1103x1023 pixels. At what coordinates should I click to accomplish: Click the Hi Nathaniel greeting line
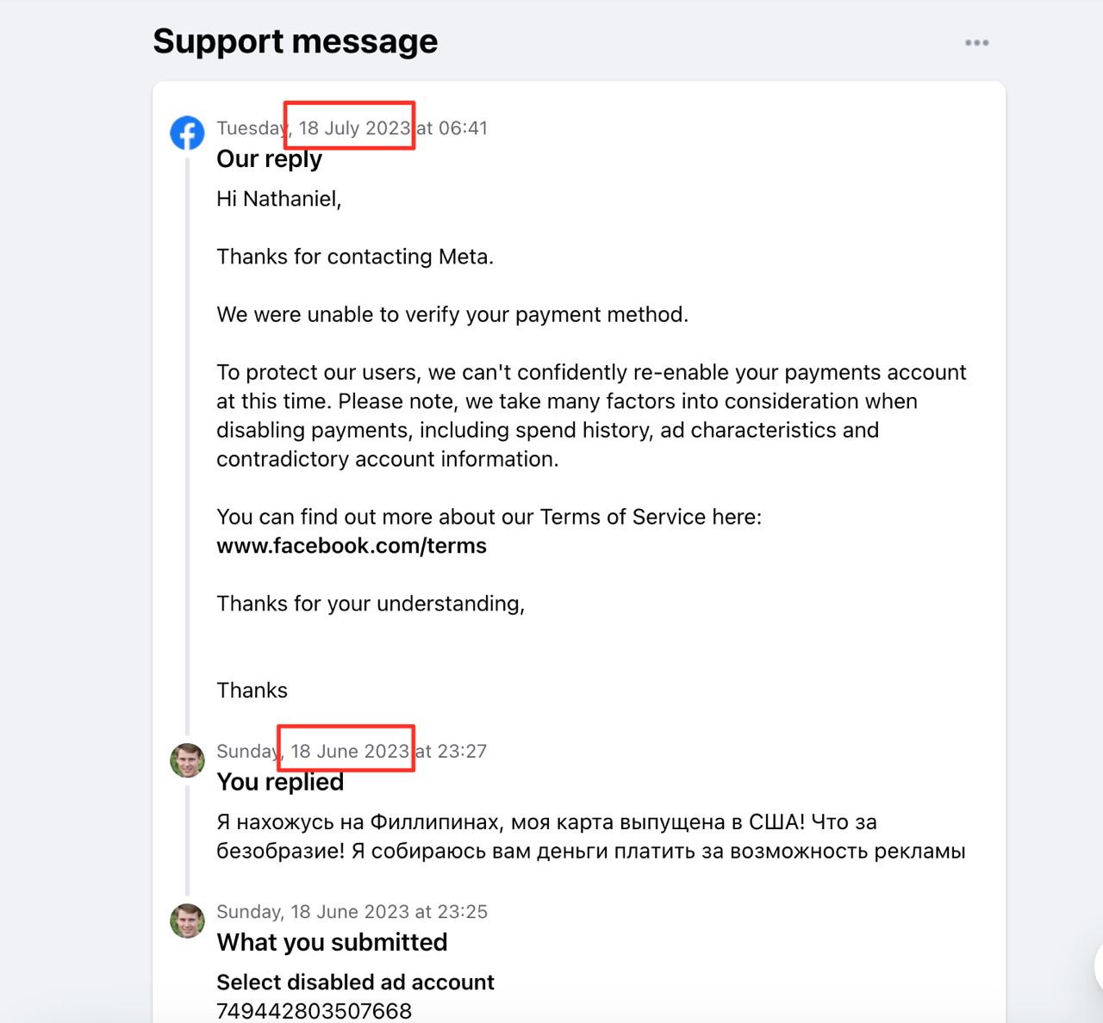click(x=278, y=199)
